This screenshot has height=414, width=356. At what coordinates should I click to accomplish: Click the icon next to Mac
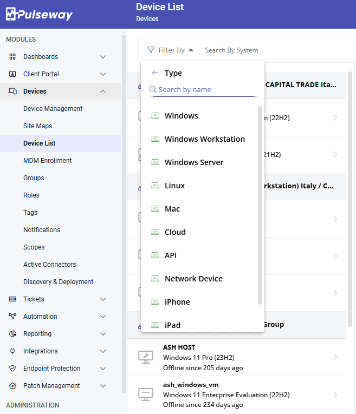pyautogui.click(x=155, y=208)
